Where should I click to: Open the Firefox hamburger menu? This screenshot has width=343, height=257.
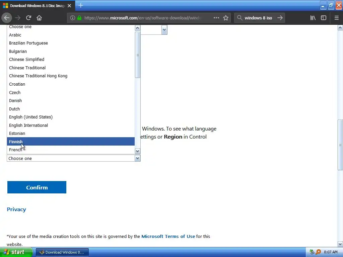coord(337,18)
